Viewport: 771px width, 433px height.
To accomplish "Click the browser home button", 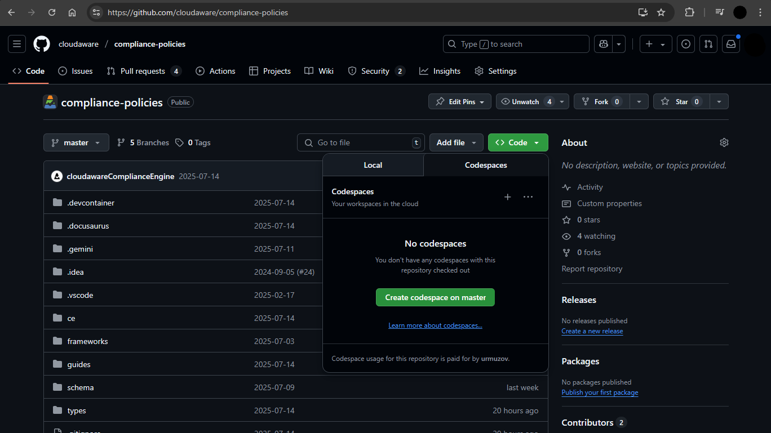I will tap(72, 12).
